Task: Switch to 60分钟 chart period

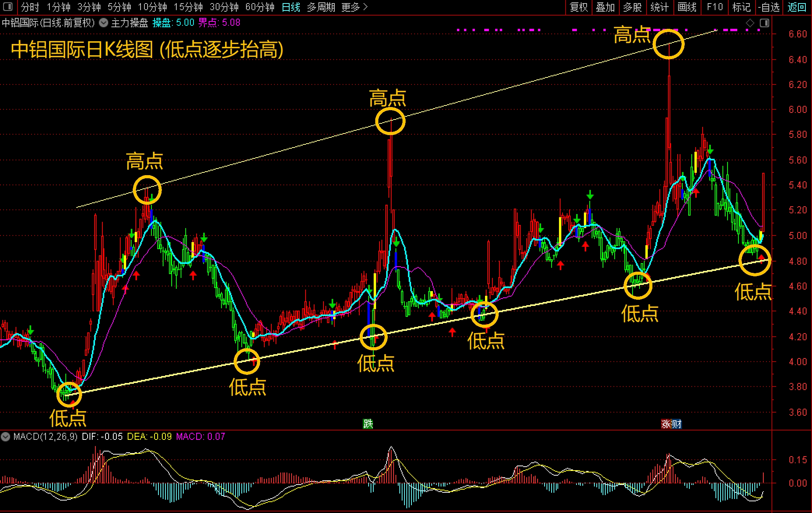Action: [260, 7]
